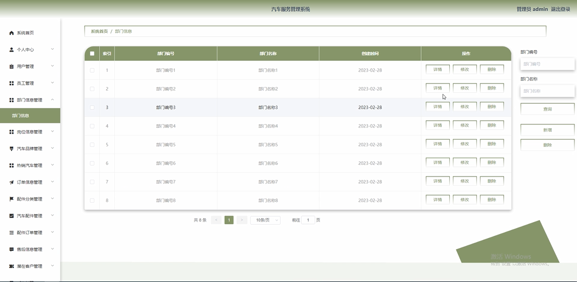Expand the 热销汽车管理 menu chevron
Image resolution: width=577 pixels, height=282 pixels.
(x=52, y=165)
